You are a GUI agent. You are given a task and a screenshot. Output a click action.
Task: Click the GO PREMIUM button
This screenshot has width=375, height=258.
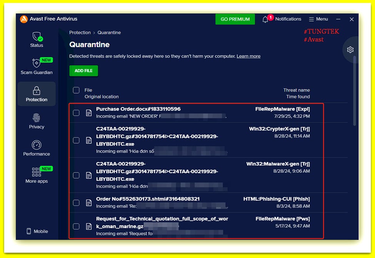click(235, 19)
